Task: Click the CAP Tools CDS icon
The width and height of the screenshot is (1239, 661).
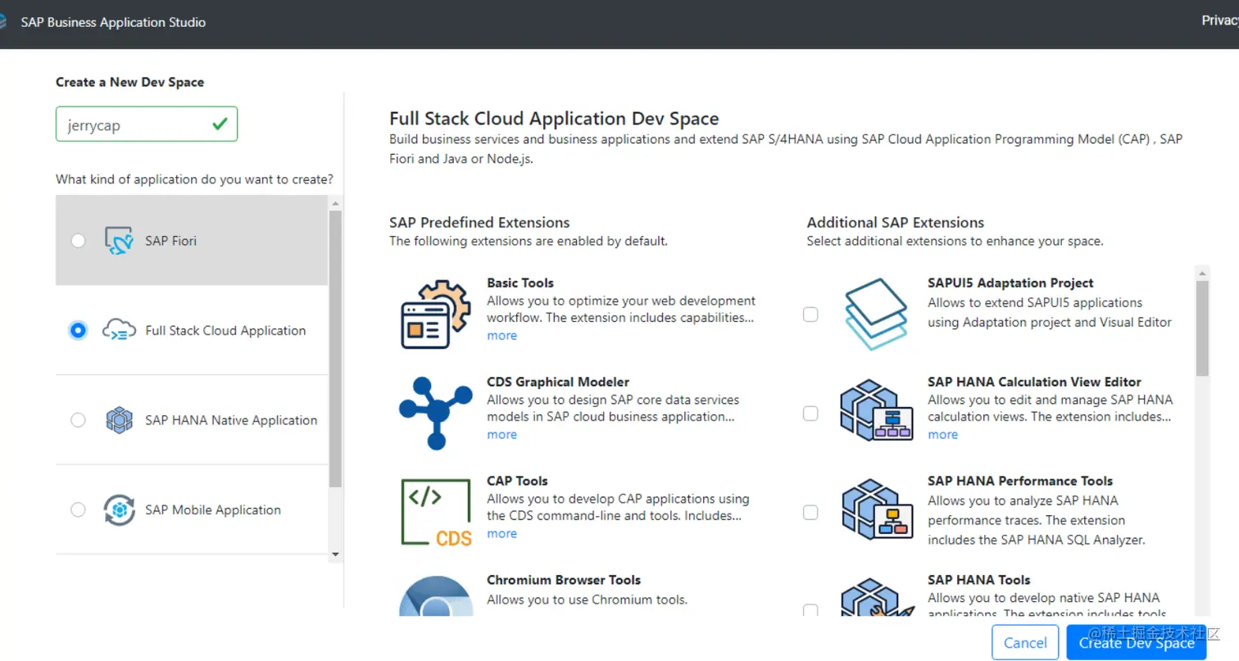Action: pos(436,513)
